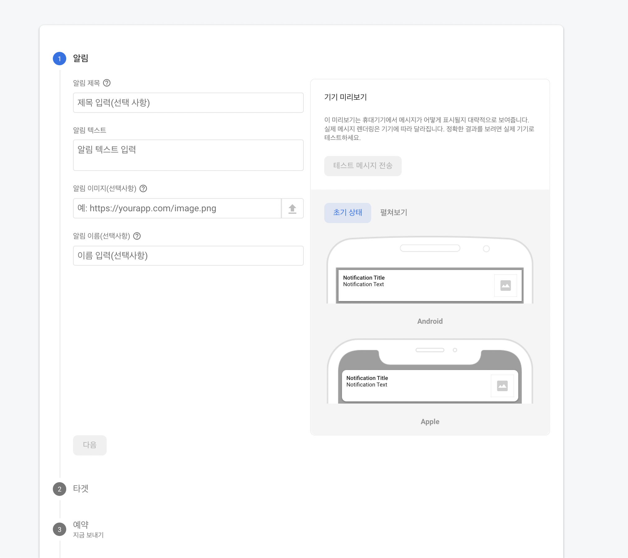Focus the 알림 텍스트 입력 text area
The height and width of the screenshot is (558, 628).
coord(188,155)
